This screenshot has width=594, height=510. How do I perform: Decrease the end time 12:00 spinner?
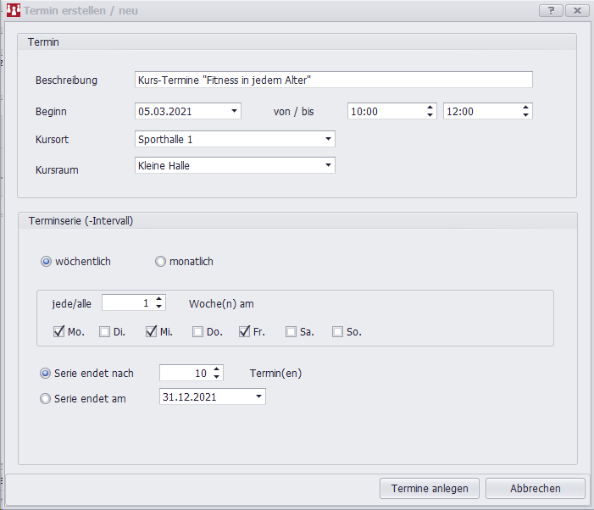pos(526,115)
